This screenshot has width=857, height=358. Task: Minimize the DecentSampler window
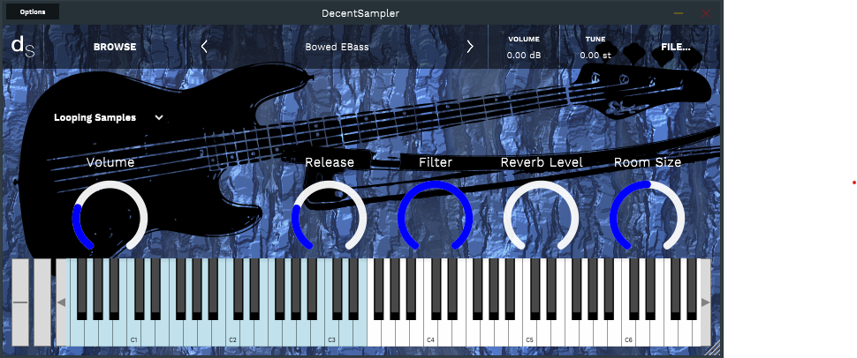coord(679,13)
